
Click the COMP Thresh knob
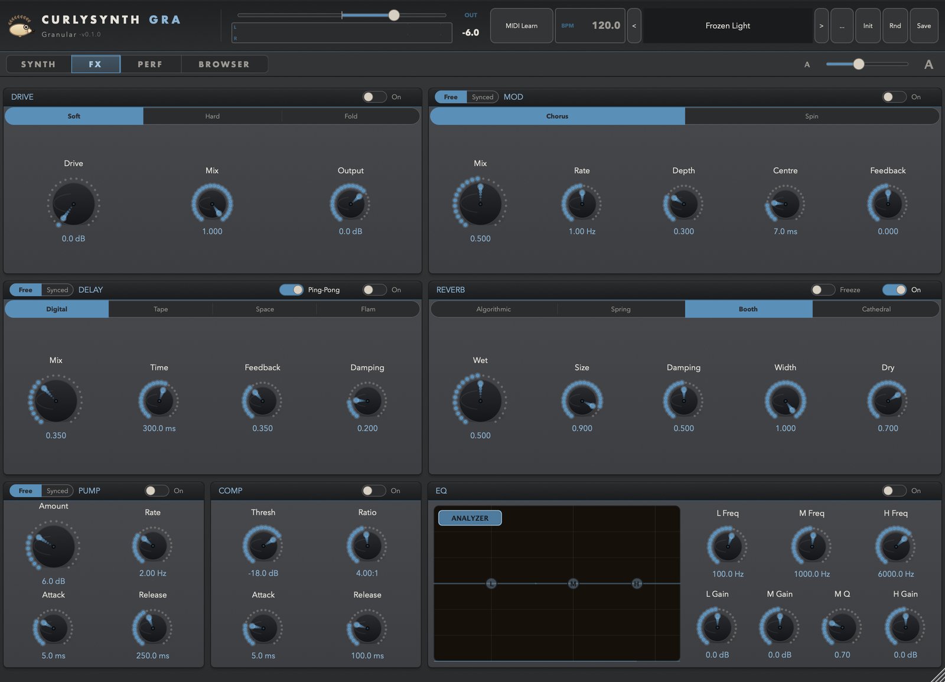pos(263,546)
